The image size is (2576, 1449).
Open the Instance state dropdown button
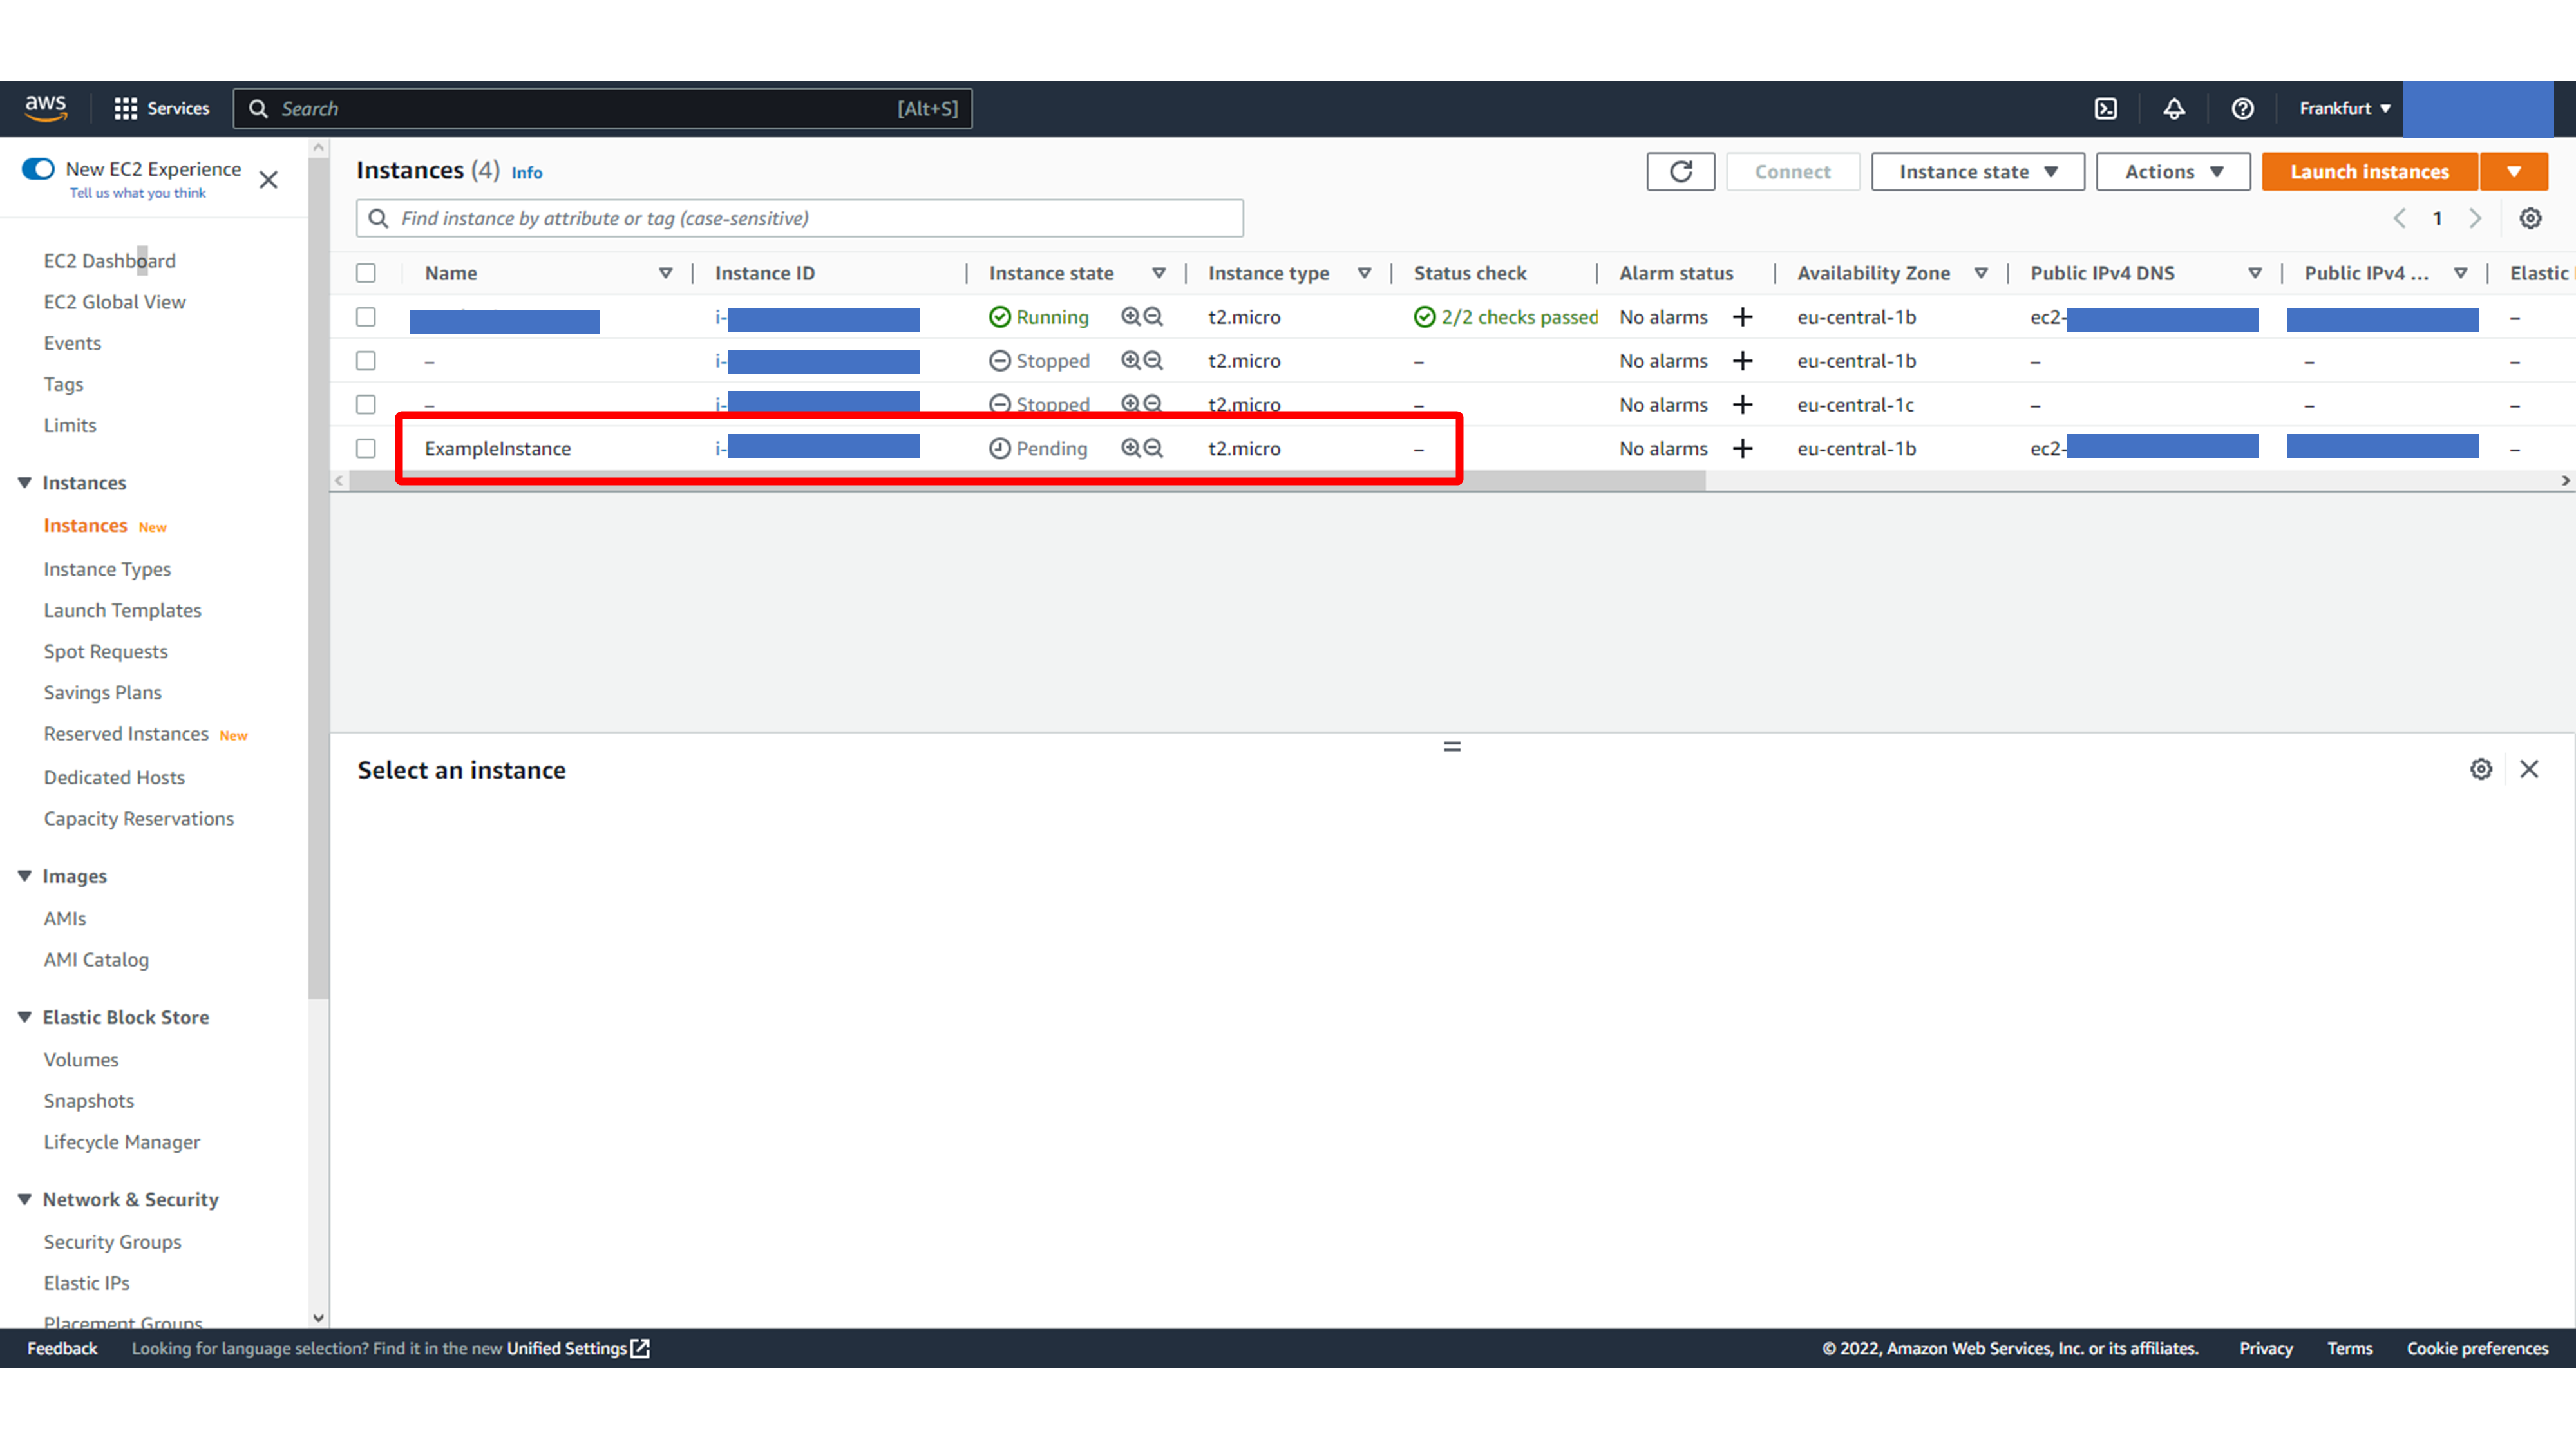pos(1977,171)
